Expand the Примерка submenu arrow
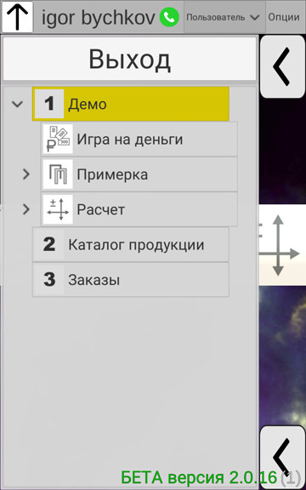The image size is (306, 490). (x=26, y=174)
